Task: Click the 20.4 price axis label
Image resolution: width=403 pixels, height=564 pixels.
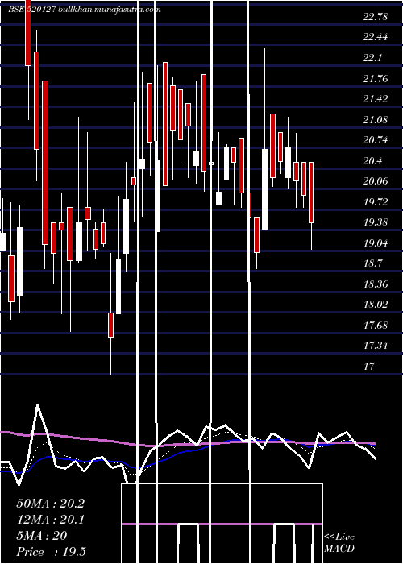Action: pyautogui.click(x=372, y=161)
